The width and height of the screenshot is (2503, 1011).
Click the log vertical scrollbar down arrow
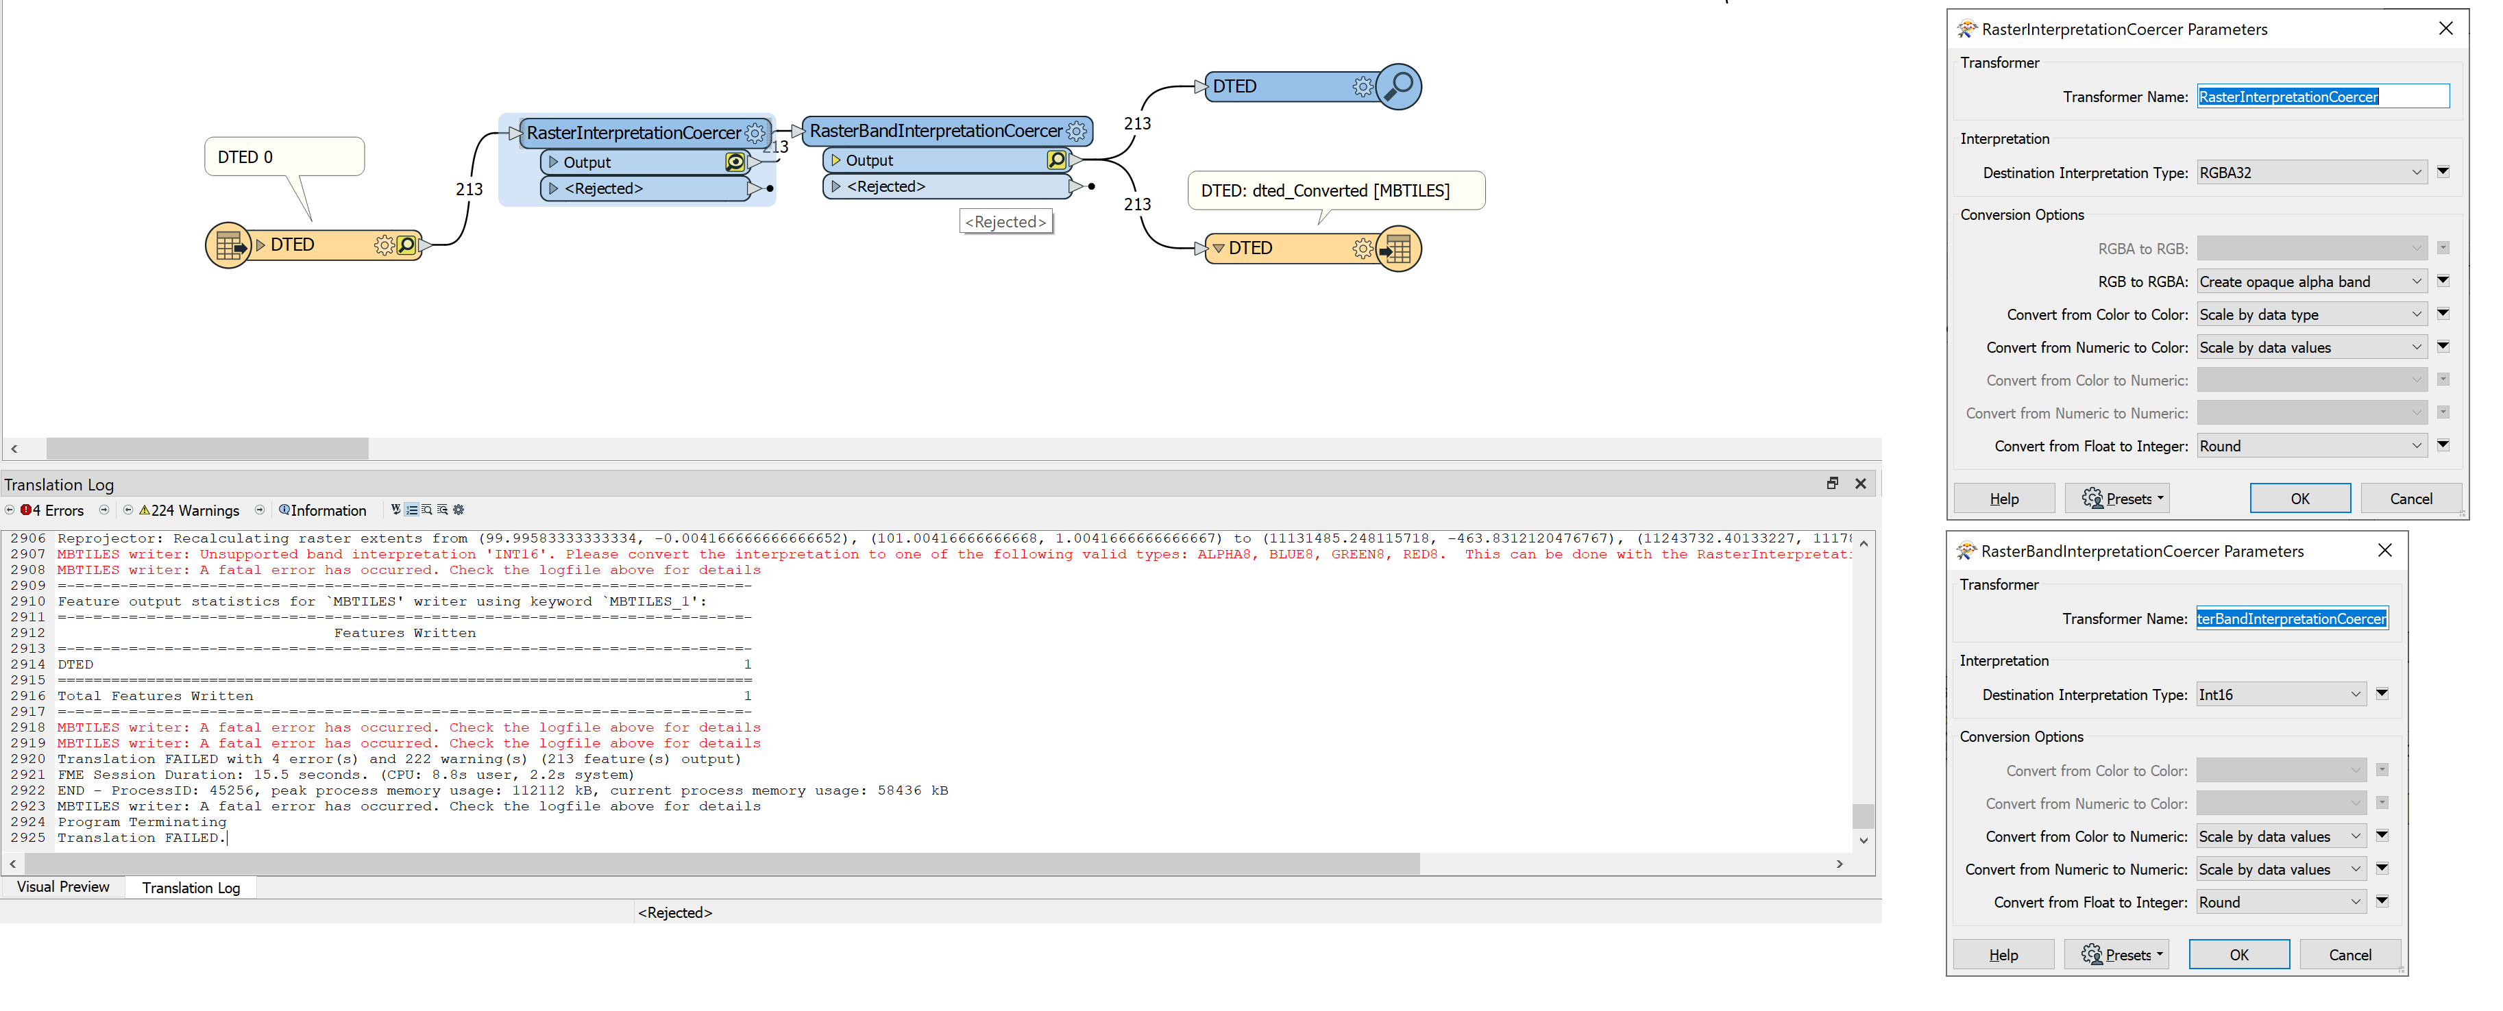click(1863, 841)
